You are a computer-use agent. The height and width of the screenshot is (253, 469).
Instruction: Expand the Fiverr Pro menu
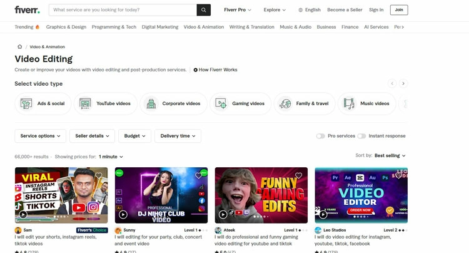pyautogui.click(x=238, y=10)
